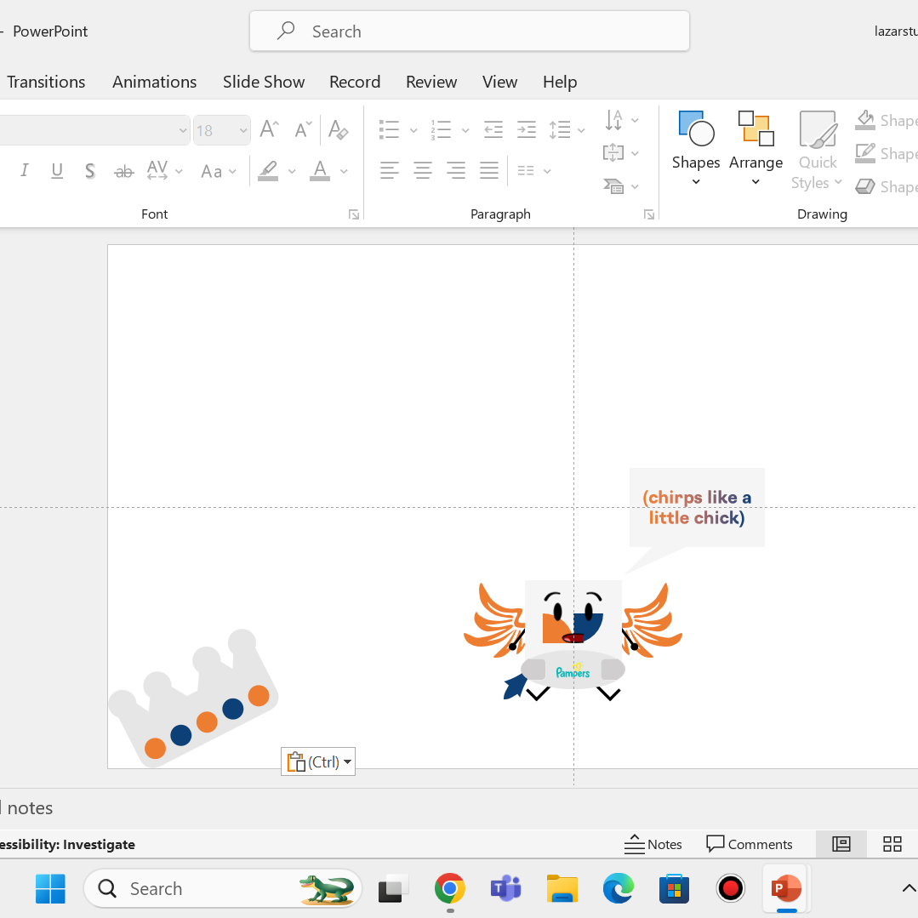
Task: Click the Increase List Level icon
Action: [527, 129]
